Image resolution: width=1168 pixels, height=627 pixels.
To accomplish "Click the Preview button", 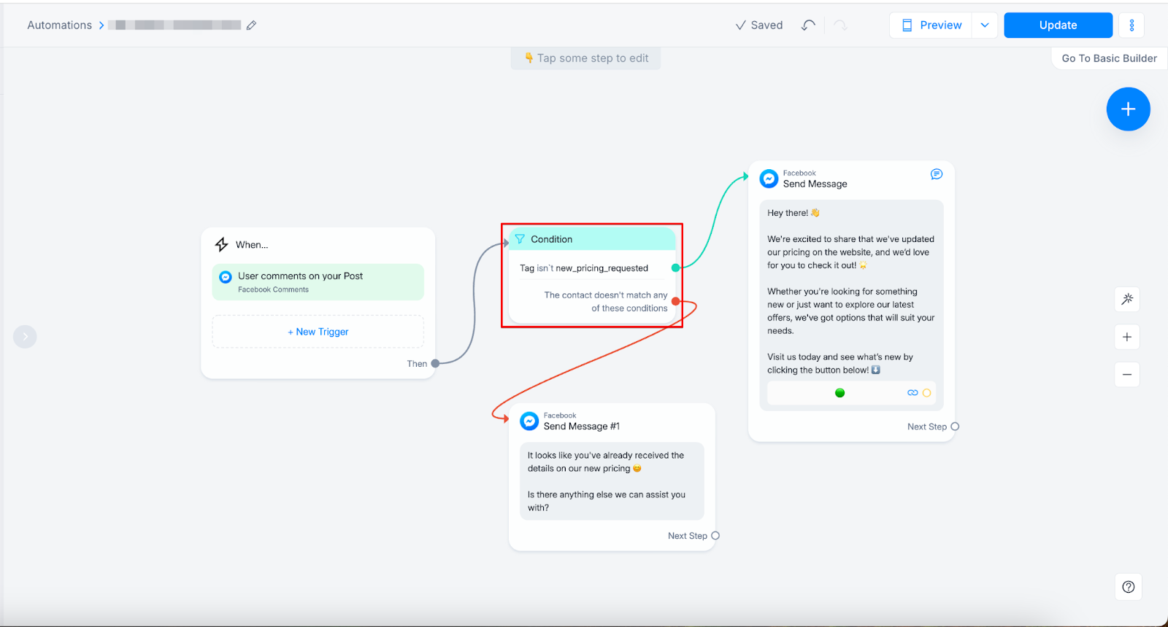I will pyautogui.click(x=931, y=26).
